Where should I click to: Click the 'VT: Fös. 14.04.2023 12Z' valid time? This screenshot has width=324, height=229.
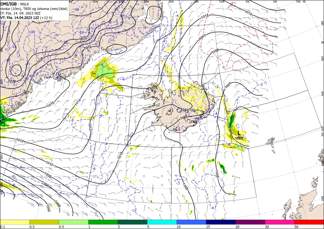tap(20, 18)
